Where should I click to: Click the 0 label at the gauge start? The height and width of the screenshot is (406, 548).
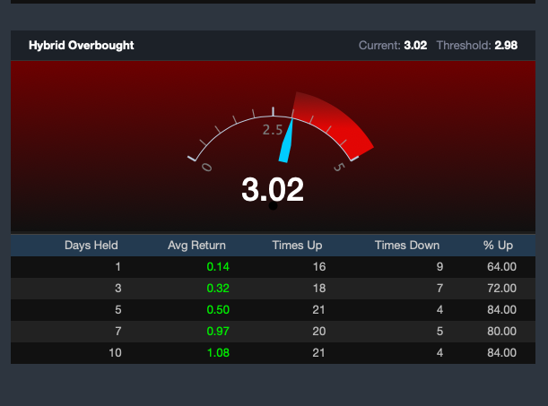click(206, 168)
